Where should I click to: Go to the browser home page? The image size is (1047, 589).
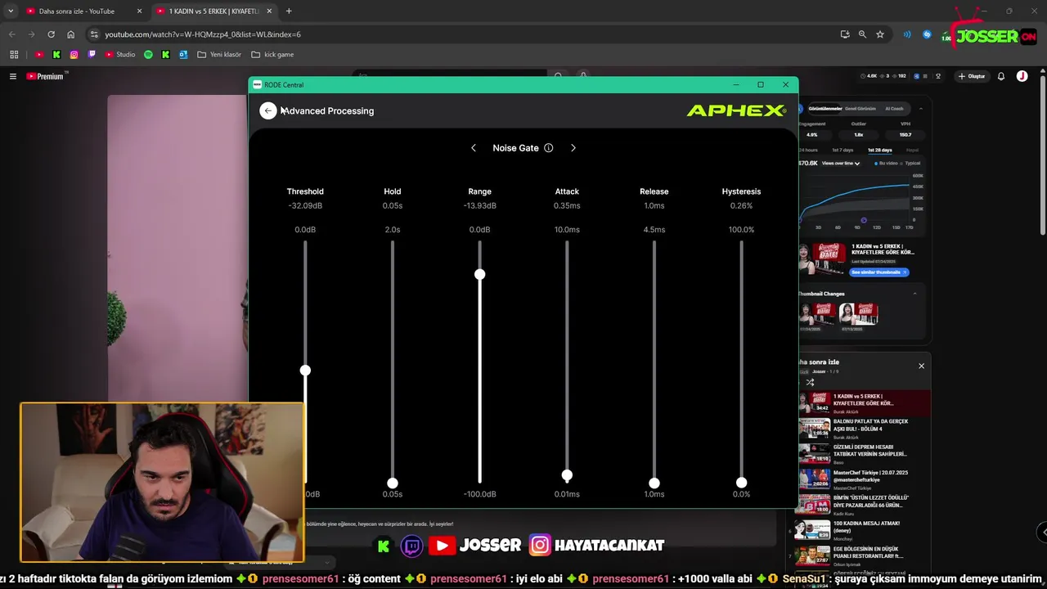(70, 34)
